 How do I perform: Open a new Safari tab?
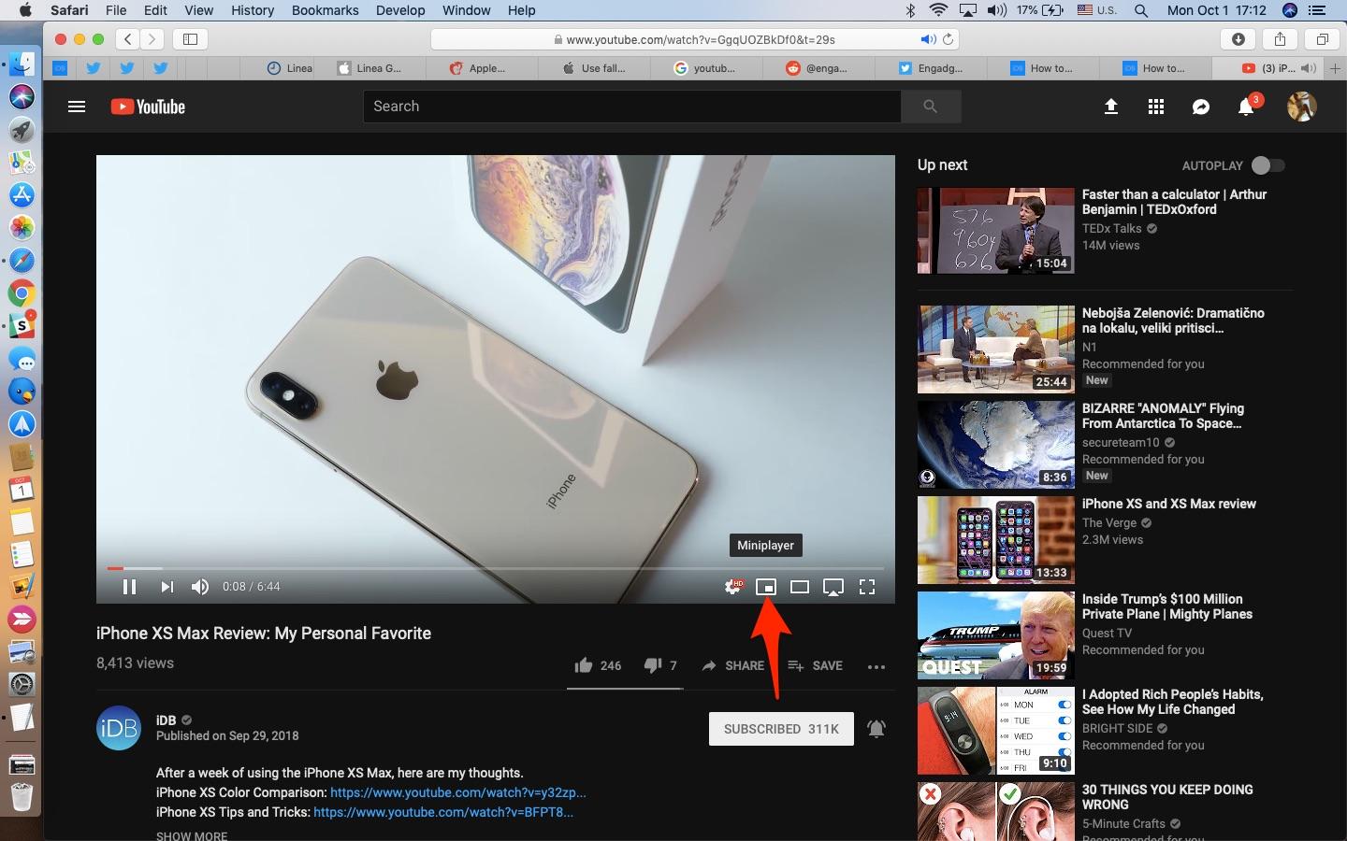1335,68
